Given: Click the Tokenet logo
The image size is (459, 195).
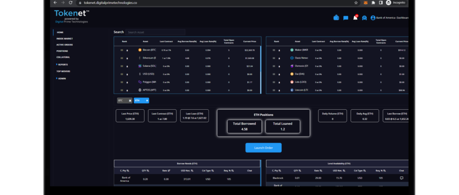Looking at the screenshot, I should coord(72,16).
